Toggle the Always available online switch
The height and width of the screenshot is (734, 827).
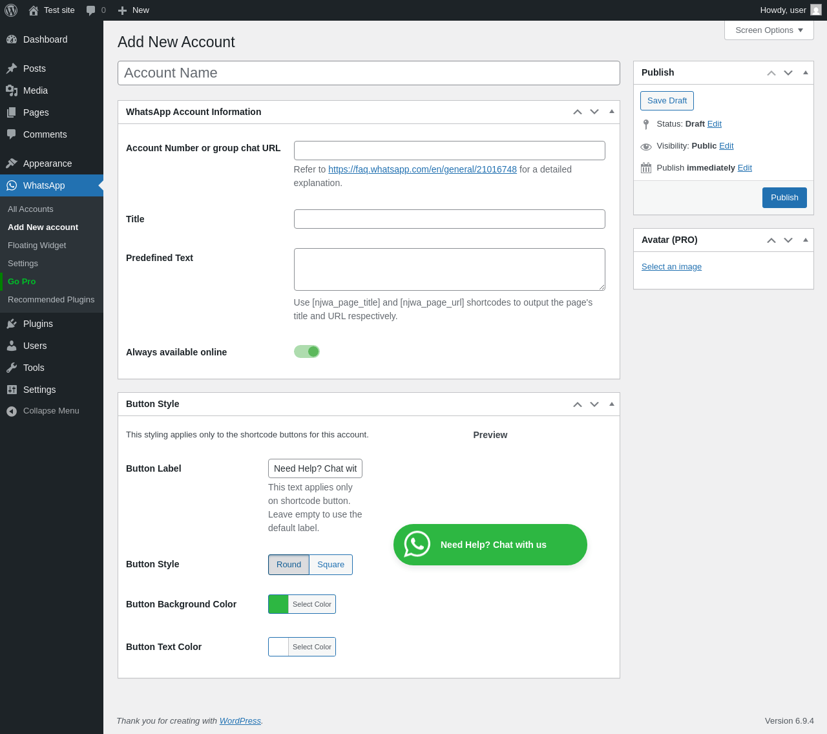(307, 351)
